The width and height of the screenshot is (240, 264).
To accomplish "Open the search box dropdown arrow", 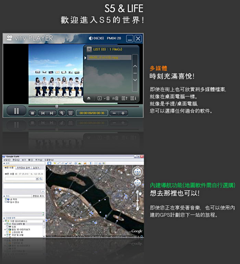I will [x=37, y=179].
